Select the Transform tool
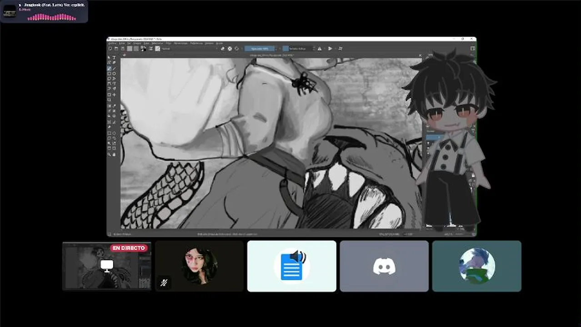Screen dimensions: 581x327 (109, 94)
